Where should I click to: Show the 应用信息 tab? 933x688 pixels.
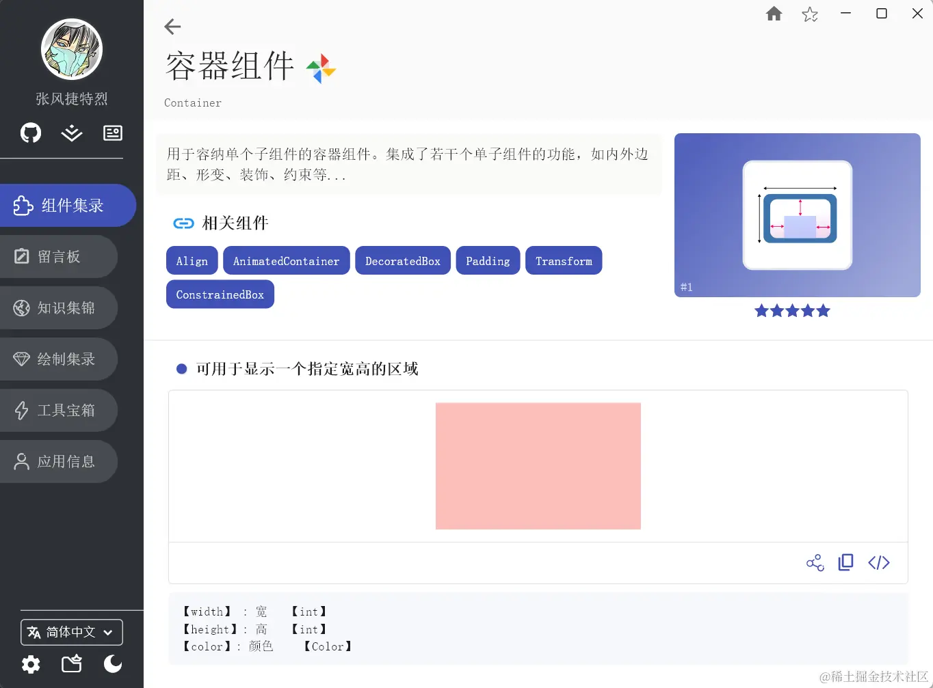(x=59, y=461)
